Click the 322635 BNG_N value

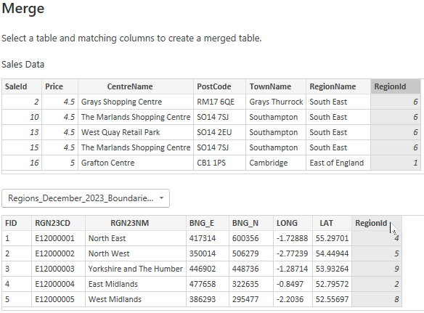251,284
